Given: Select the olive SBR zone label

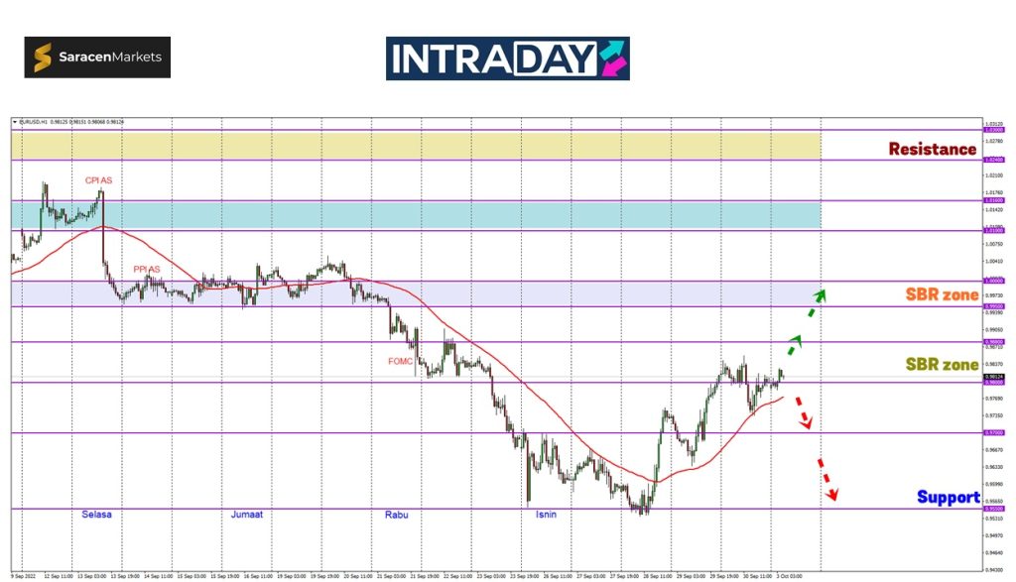Looking at the screenshot, I should pyautogui.click(x=942, y=365).
